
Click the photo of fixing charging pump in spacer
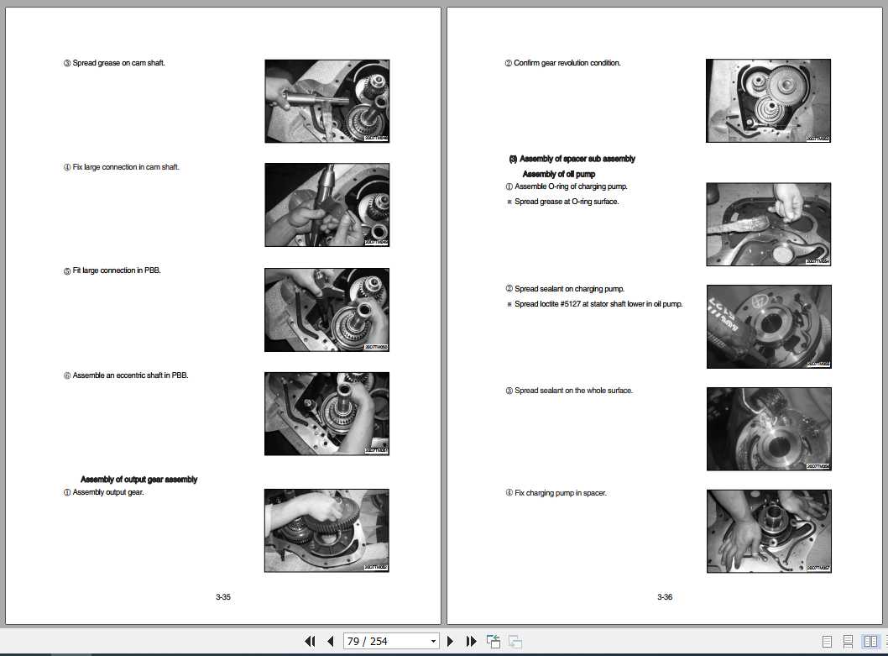point(769,531)
